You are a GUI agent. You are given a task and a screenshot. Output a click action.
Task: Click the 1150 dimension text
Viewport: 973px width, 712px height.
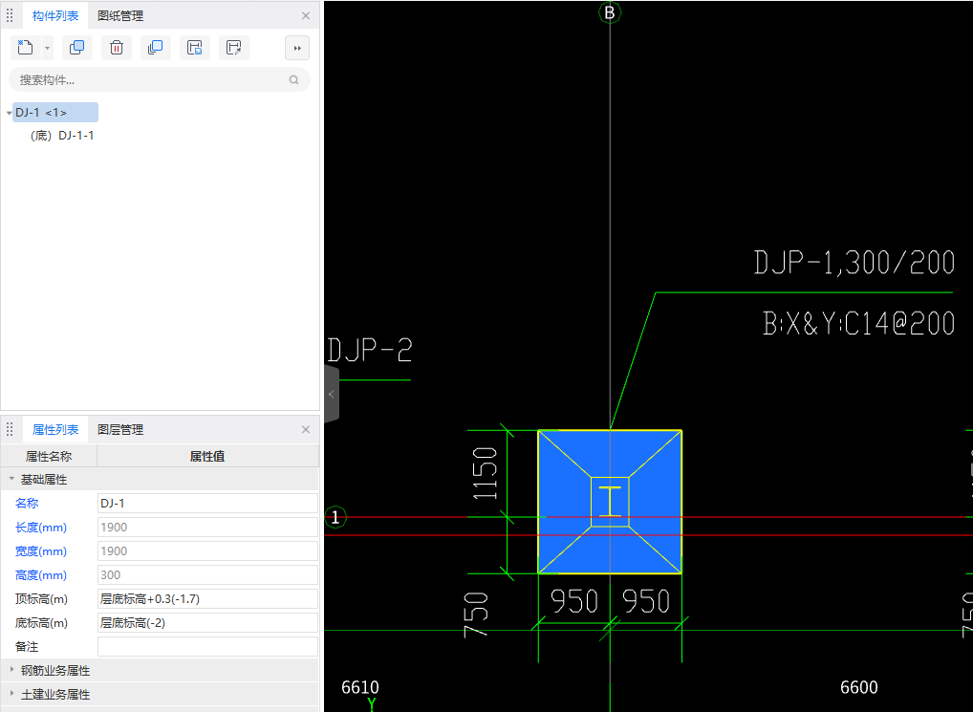(485, 473)
